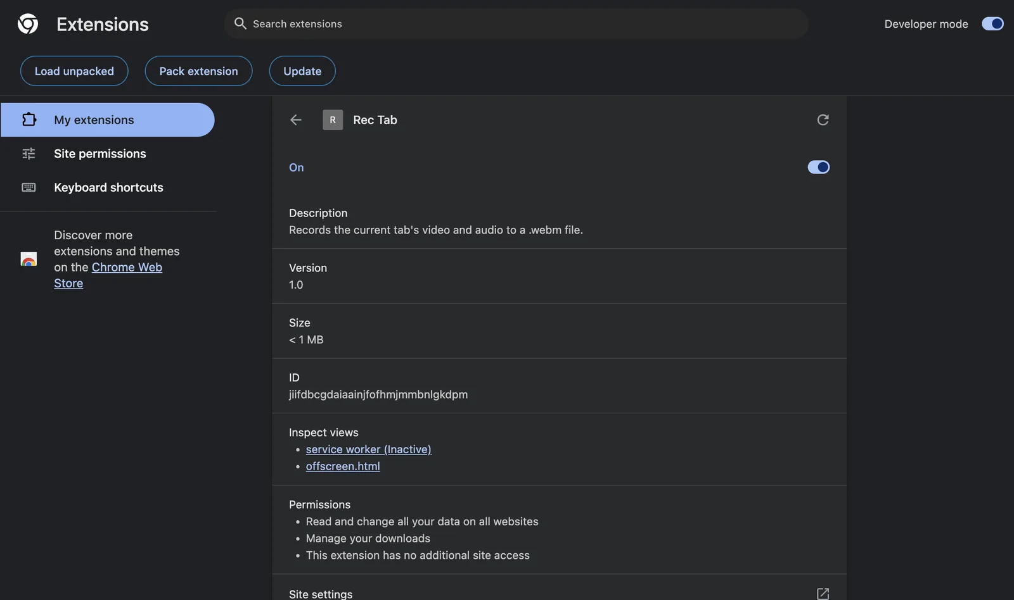Click the Keyboard shortcuts keyboard icon

point(29,187)
